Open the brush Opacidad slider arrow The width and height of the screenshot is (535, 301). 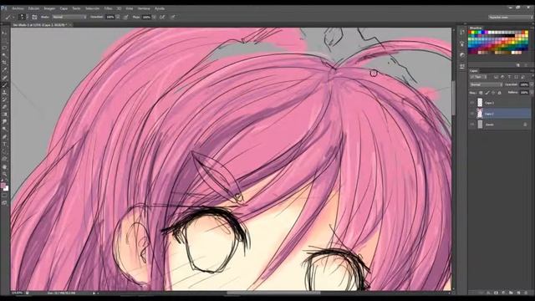(x=118, y=17)
